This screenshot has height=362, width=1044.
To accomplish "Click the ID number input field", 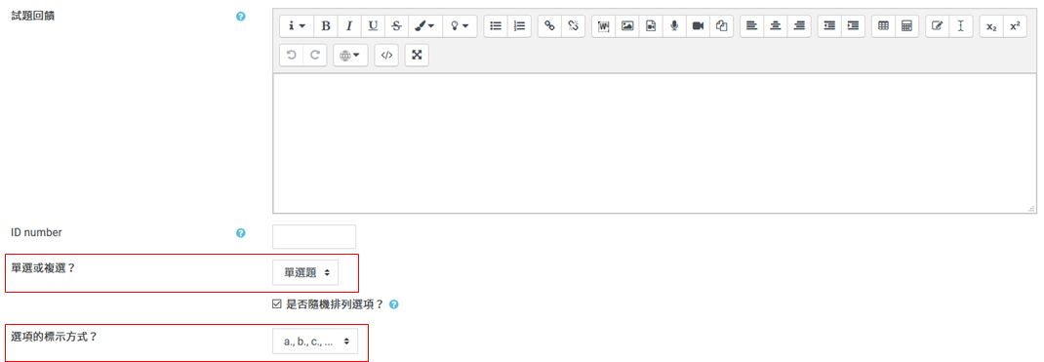I will click(x=314, y=236).
